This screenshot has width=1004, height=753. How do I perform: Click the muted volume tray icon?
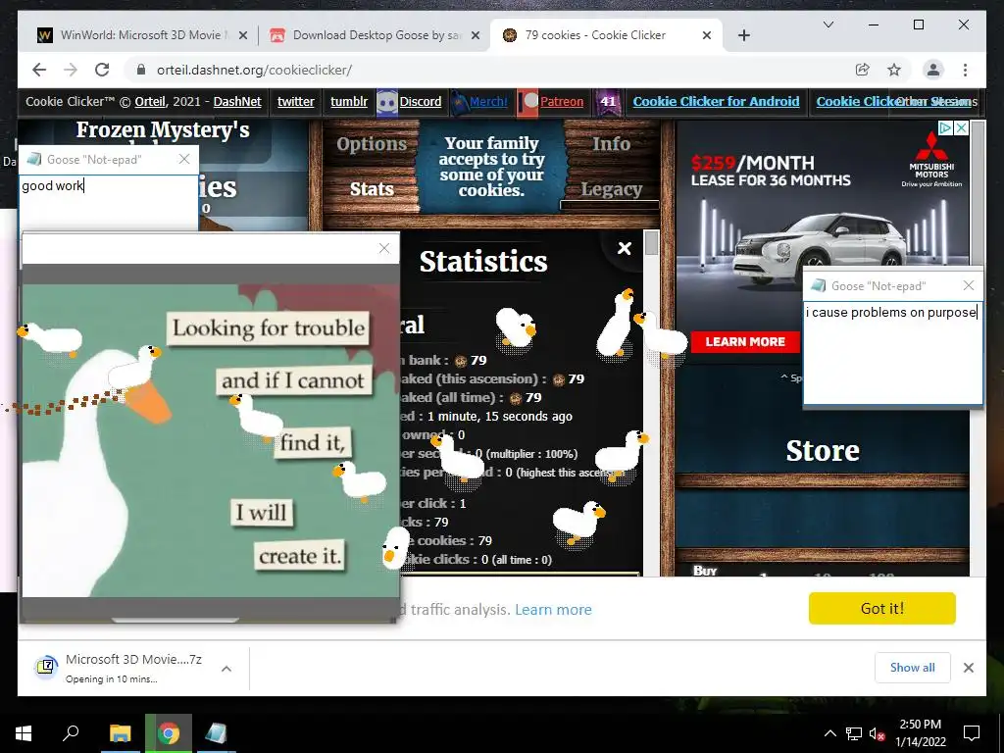[x=878, y=733]
